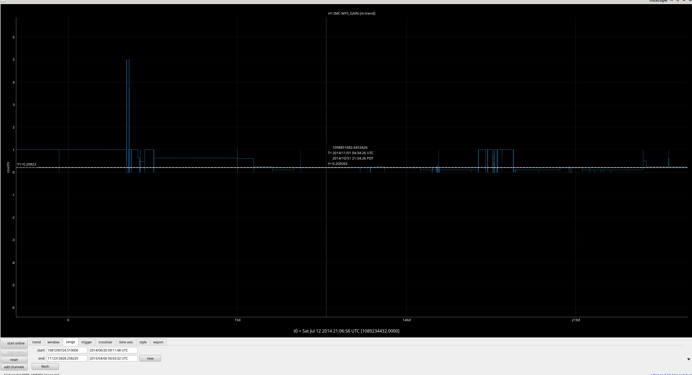Click the counts y-axis label
This screenshot has height=375, width=692.
coord(8,167)
